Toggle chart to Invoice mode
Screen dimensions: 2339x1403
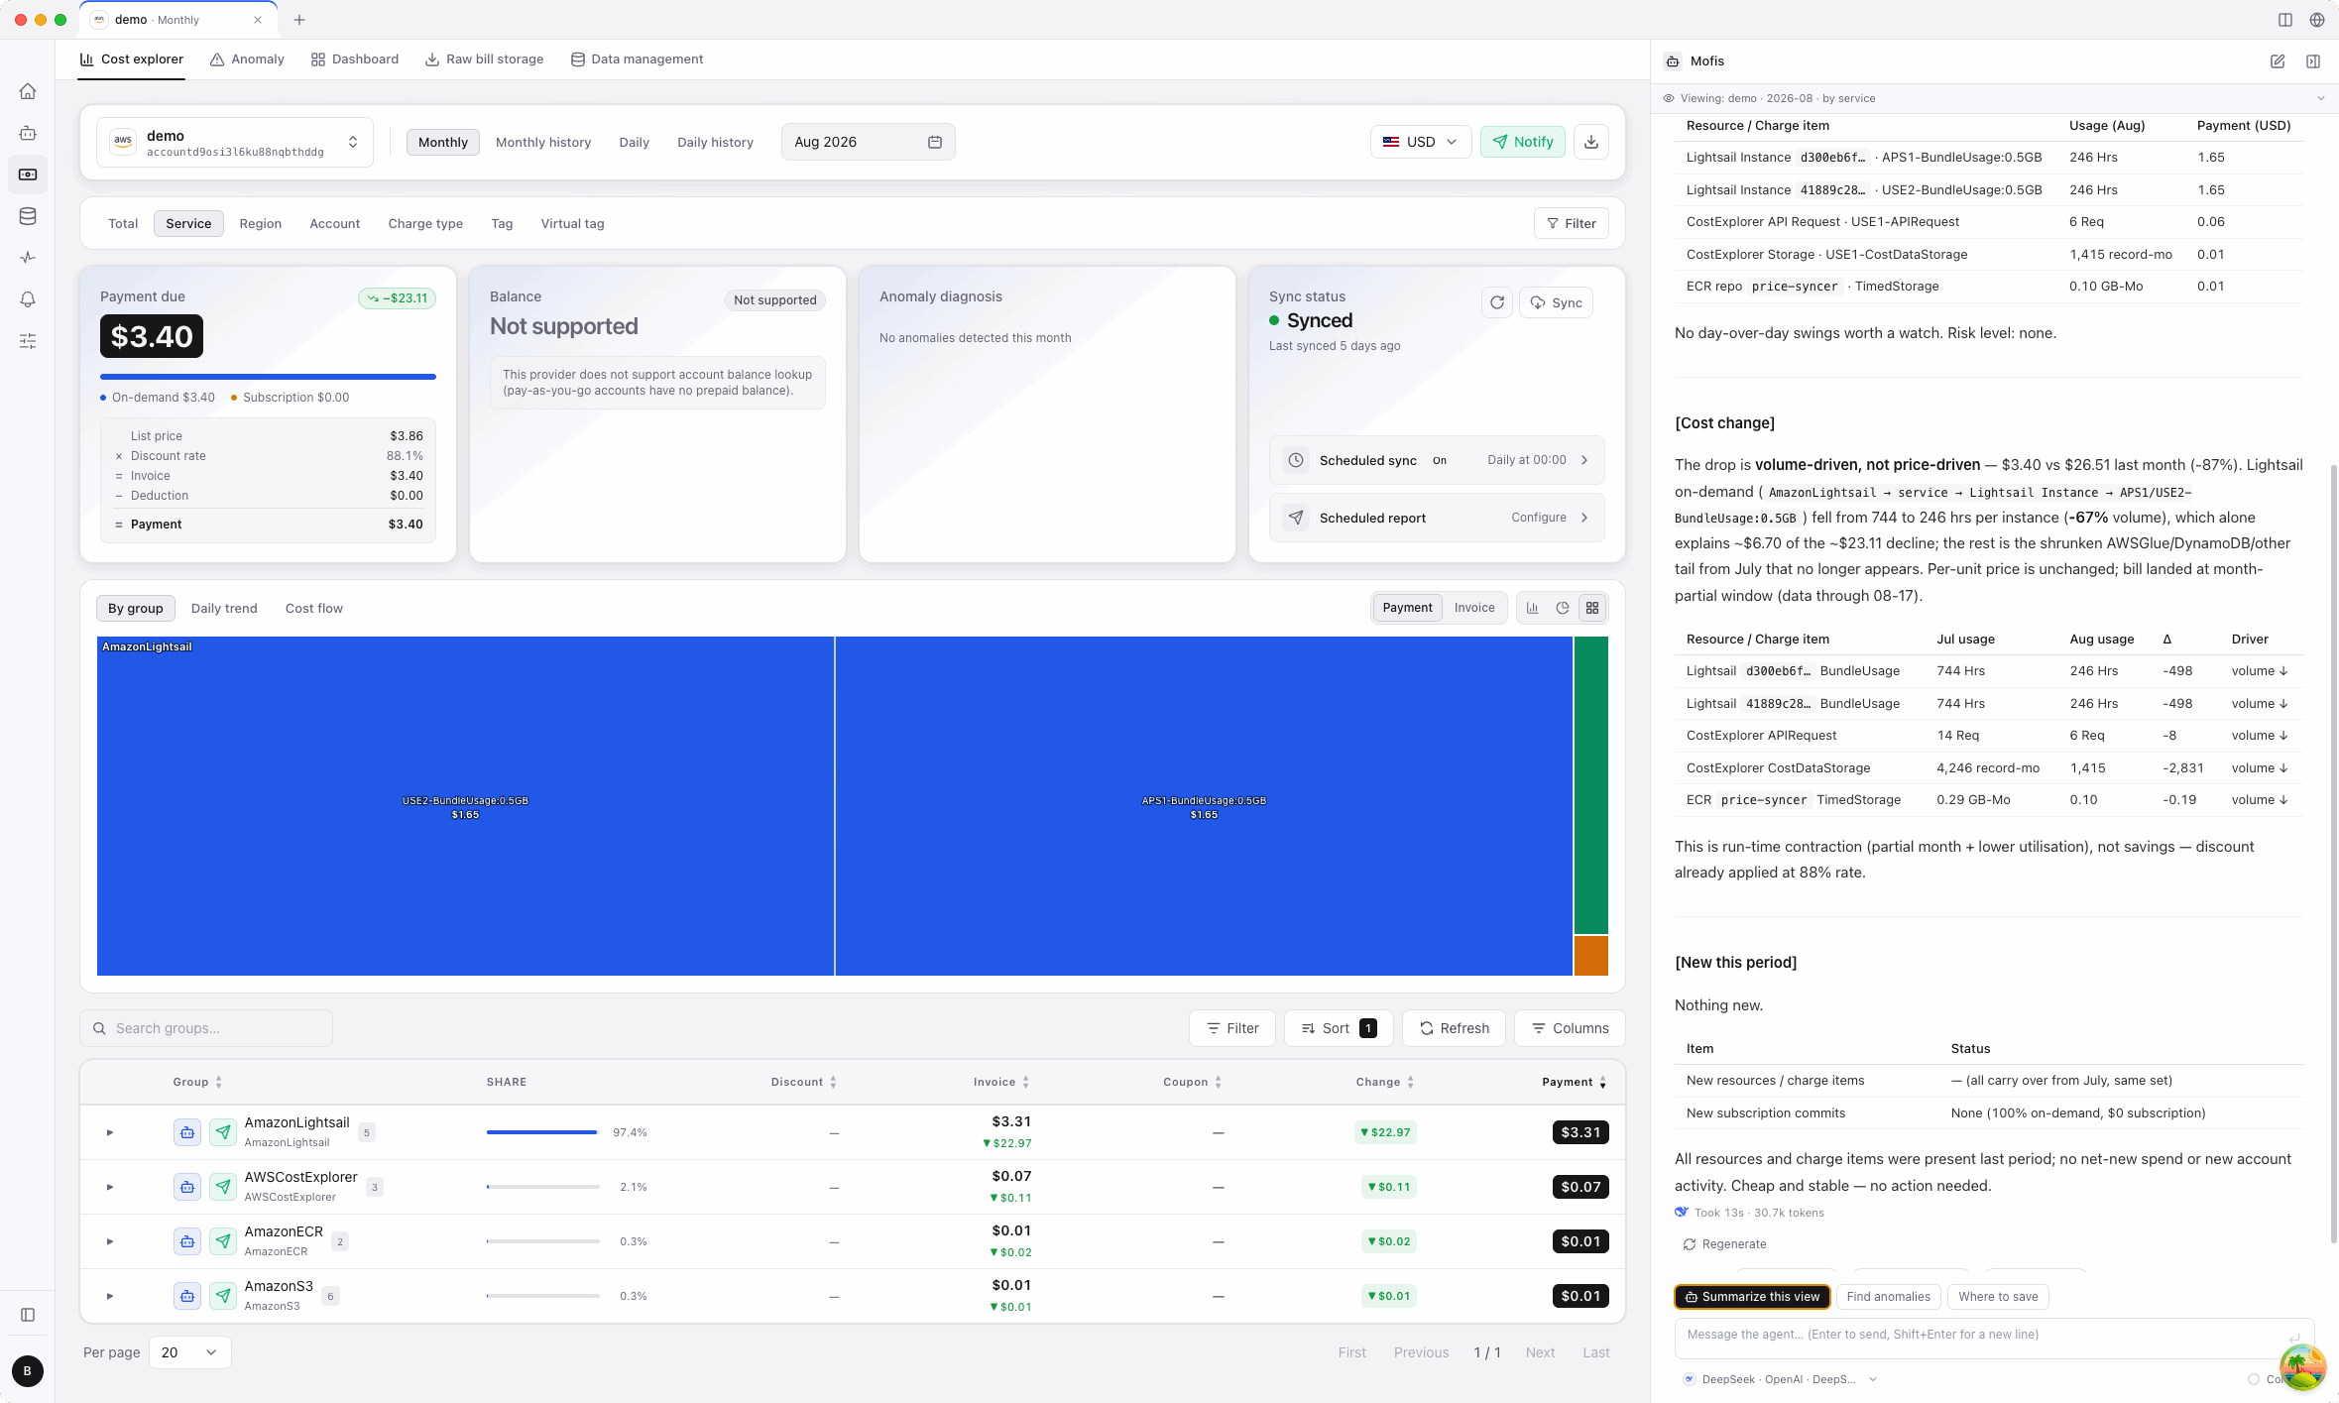1474,608
